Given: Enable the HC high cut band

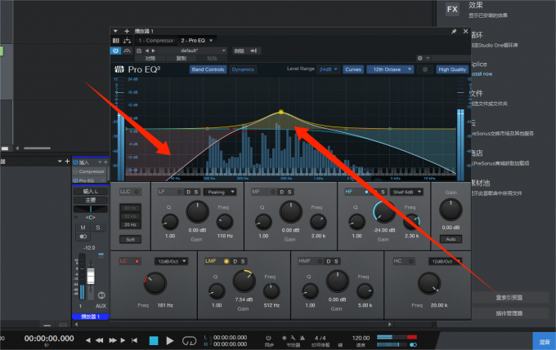Looking at the screenshot, I should (410, 261).
